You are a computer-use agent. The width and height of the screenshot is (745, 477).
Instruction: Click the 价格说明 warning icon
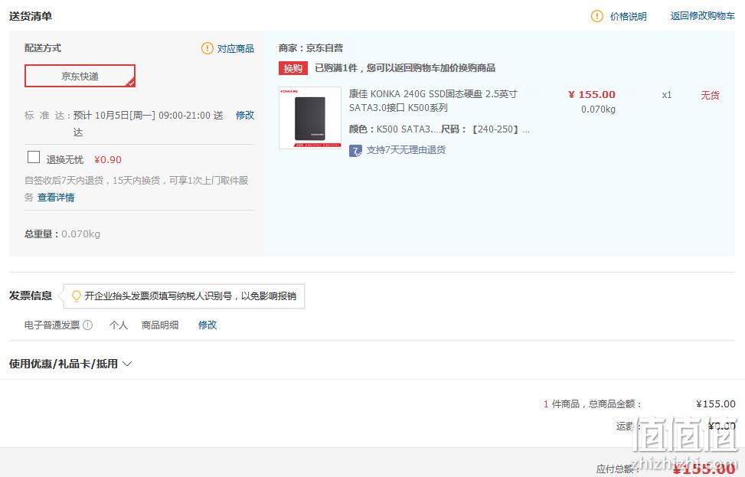click(596, 16)
